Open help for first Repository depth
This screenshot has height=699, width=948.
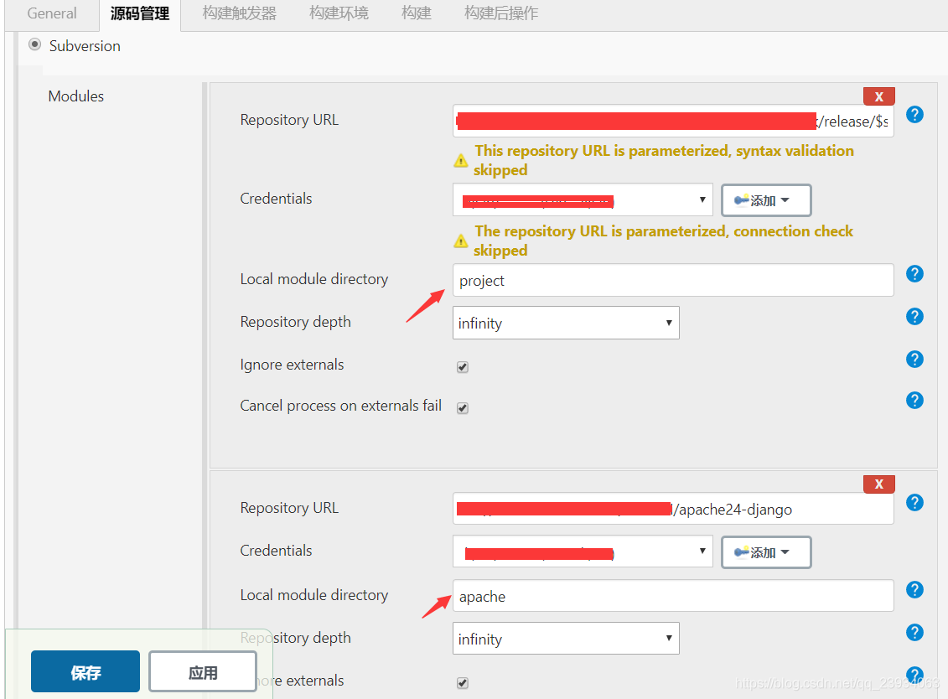click(914, 316)
